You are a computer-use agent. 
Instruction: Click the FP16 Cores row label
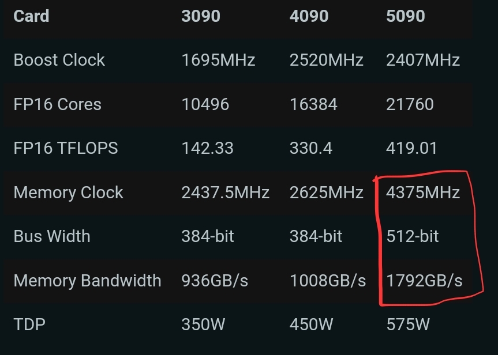tap(57, 104)
